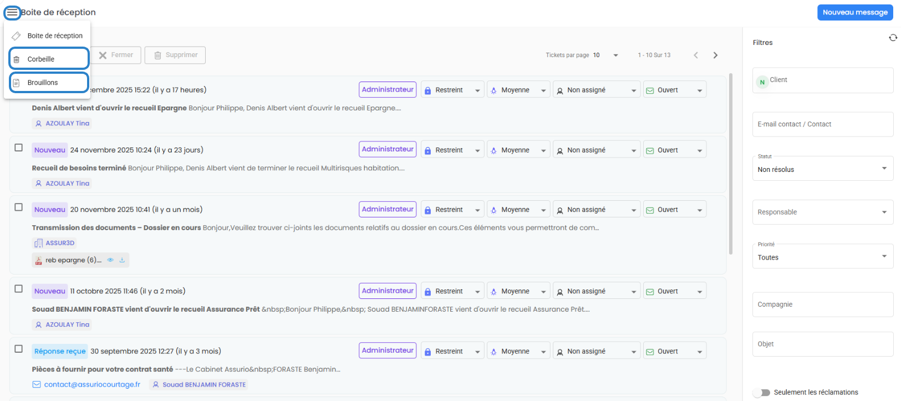Viewport: 901px width, 401px height.
Task: Click the trash icon beside Corbeille
Action: pyautogui.click(x=16, y=59)
